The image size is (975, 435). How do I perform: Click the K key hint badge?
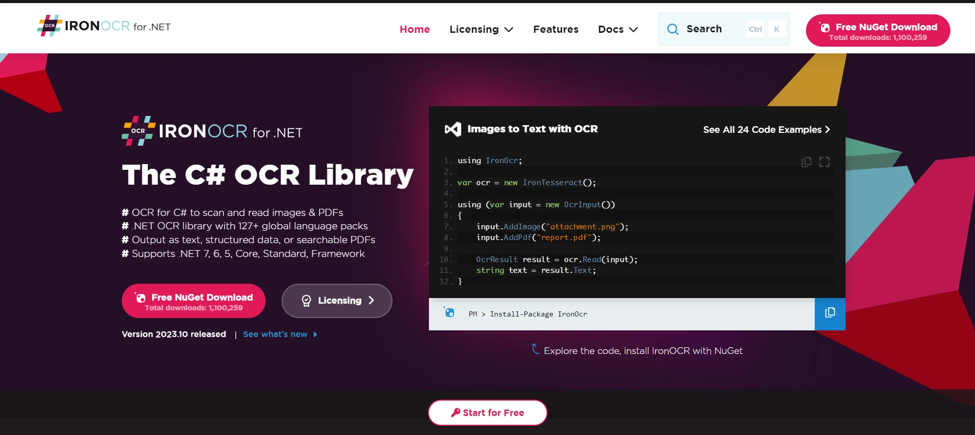coord(777,29)
